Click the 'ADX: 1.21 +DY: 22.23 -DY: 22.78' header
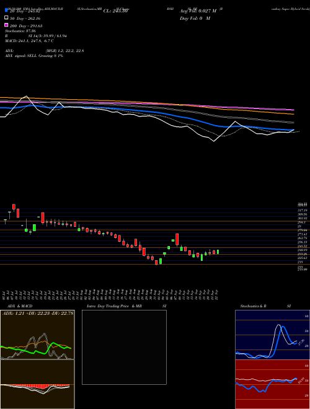The height and width of the screenshot is (409, 310). coord(38,314)
